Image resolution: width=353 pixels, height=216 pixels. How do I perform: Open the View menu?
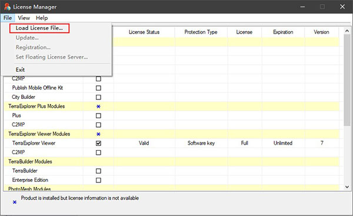(24, 18)
